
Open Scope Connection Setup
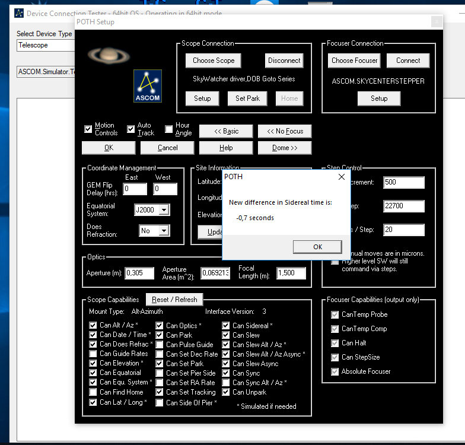202,98
